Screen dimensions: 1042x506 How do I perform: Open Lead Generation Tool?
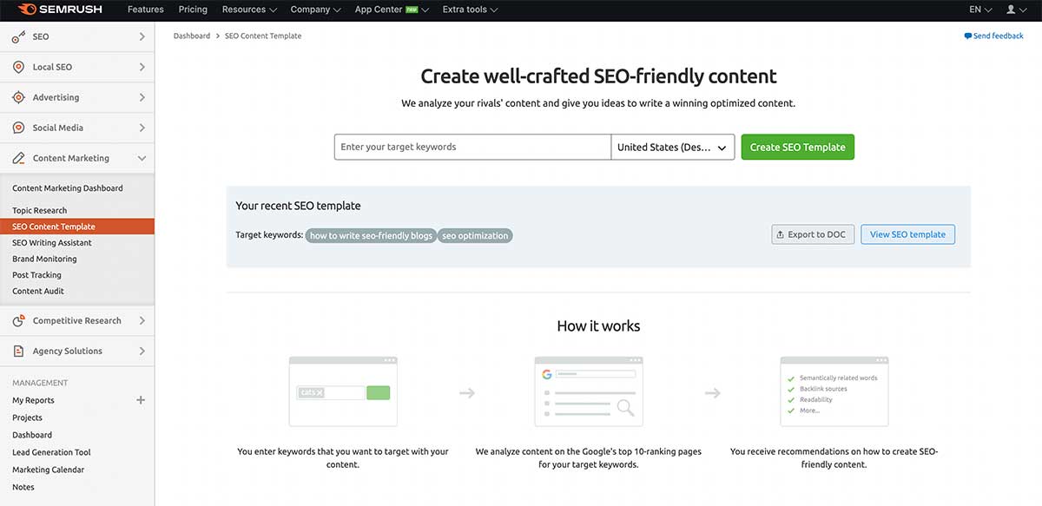coord(51,452)
